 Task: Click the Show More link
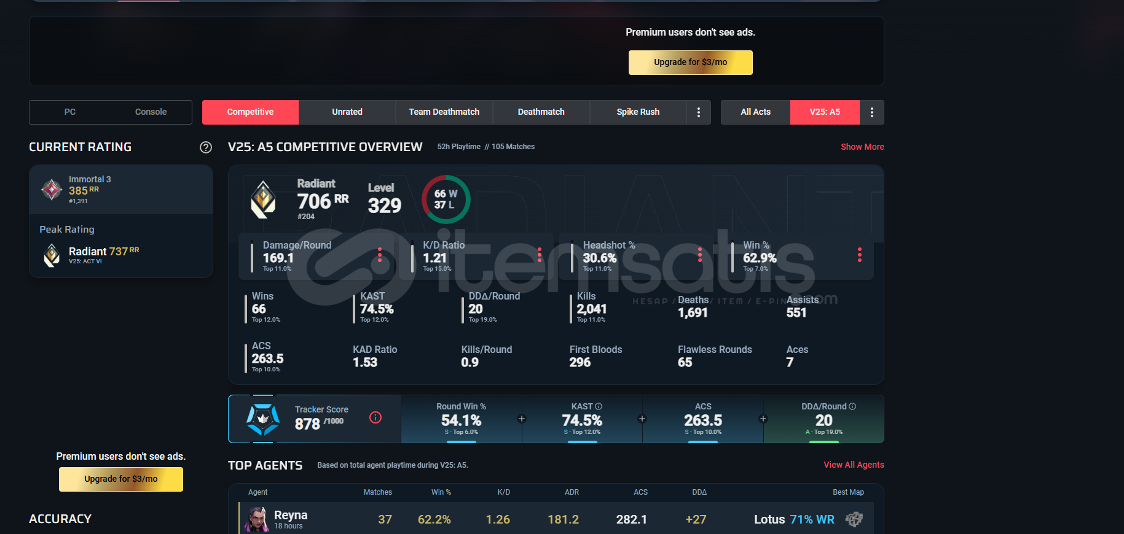862,147
